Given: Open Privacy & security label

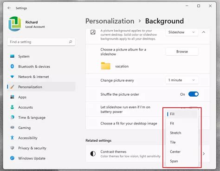Looking at the screenshot, I should pyautogui.click(x=32, y=148).
